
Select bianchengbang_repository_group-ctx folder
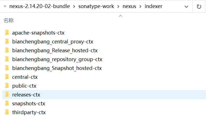[x=57, y=59]
